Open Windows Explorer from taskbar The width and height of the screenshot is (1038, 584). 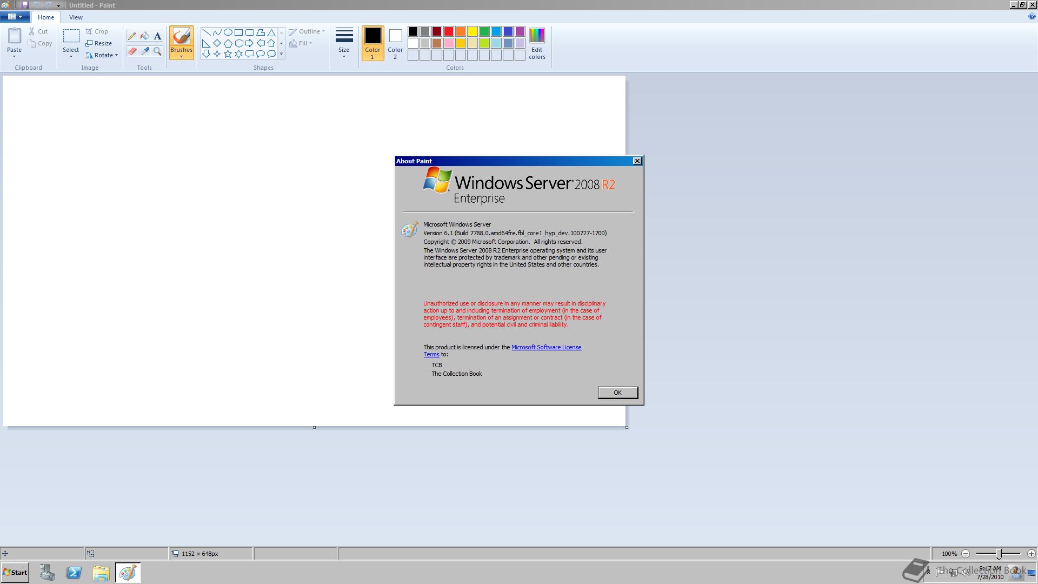coord(101,573)
